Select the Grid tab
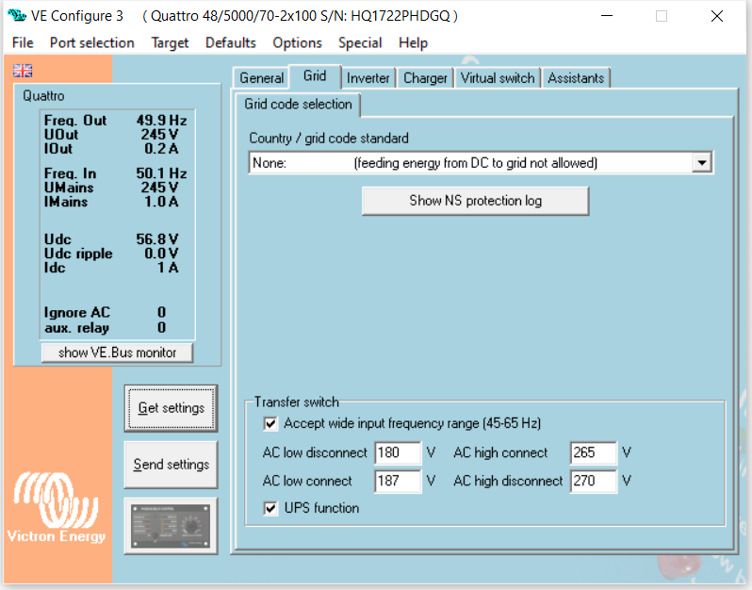Viewport: 752px width, 590px height. click(x=315, y=76)
